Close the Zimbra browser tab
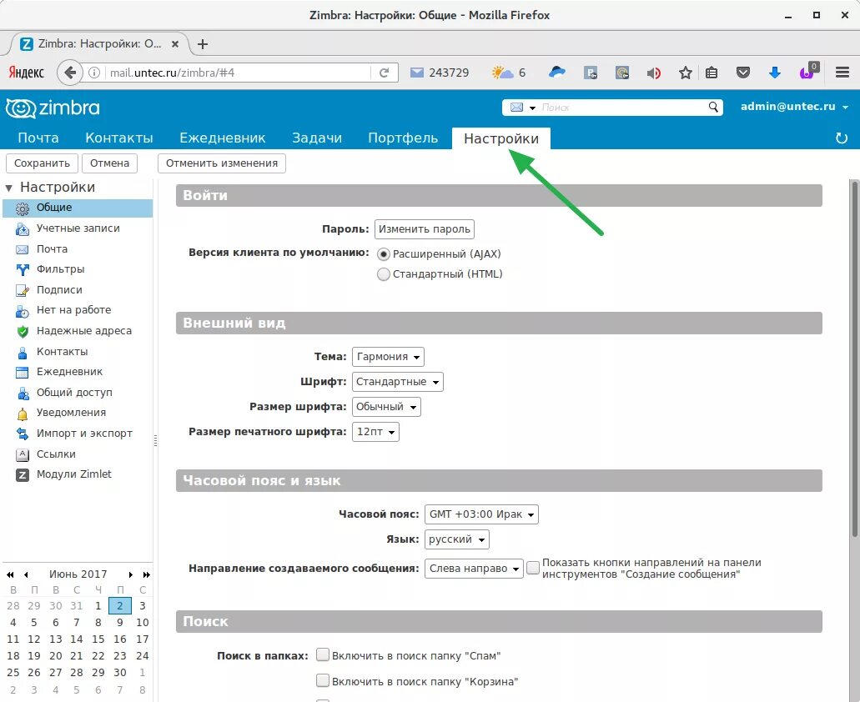 click(x=175, y=44)
